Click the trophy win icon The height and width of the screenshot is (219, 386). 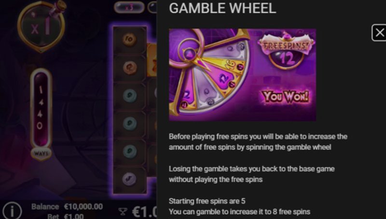[x=123, y=211]
